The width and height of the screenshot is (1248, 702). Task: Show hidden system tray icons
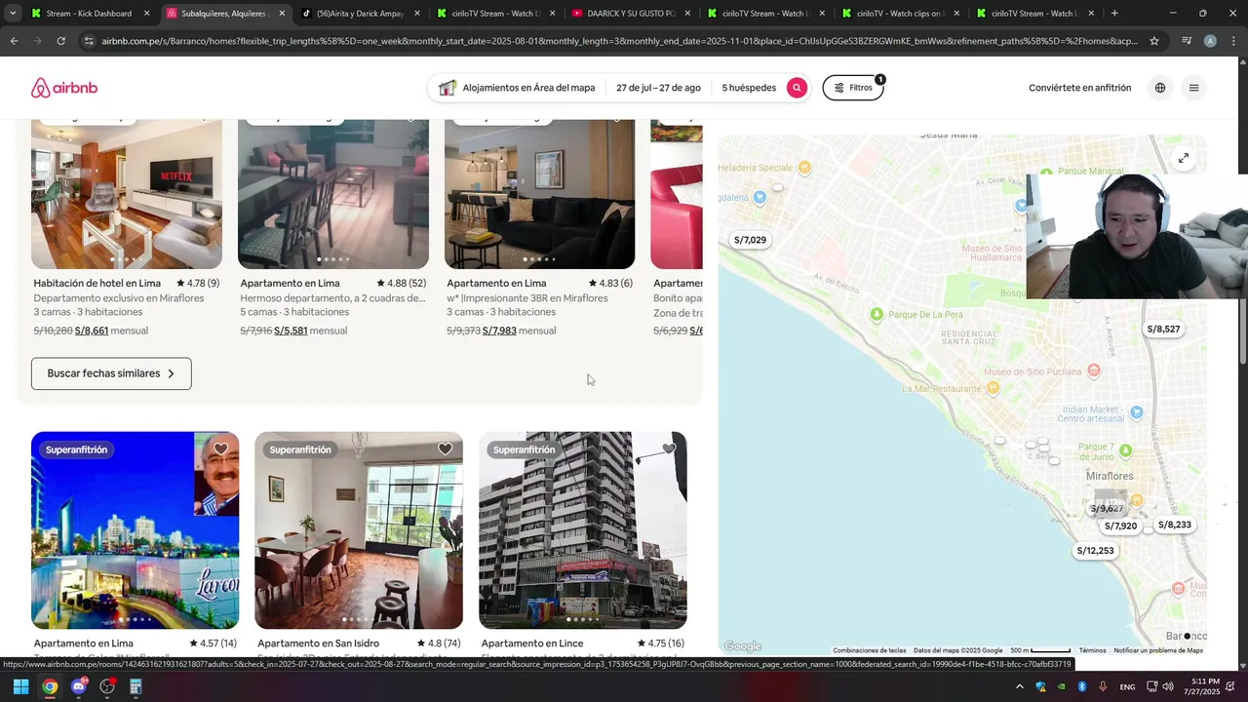pyautogui.click(x=1020, y=686)
